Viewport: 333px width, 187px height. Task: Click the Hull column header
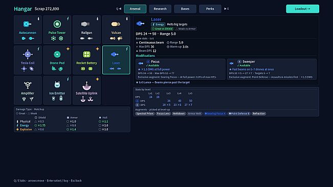click(x=103, y=118)
